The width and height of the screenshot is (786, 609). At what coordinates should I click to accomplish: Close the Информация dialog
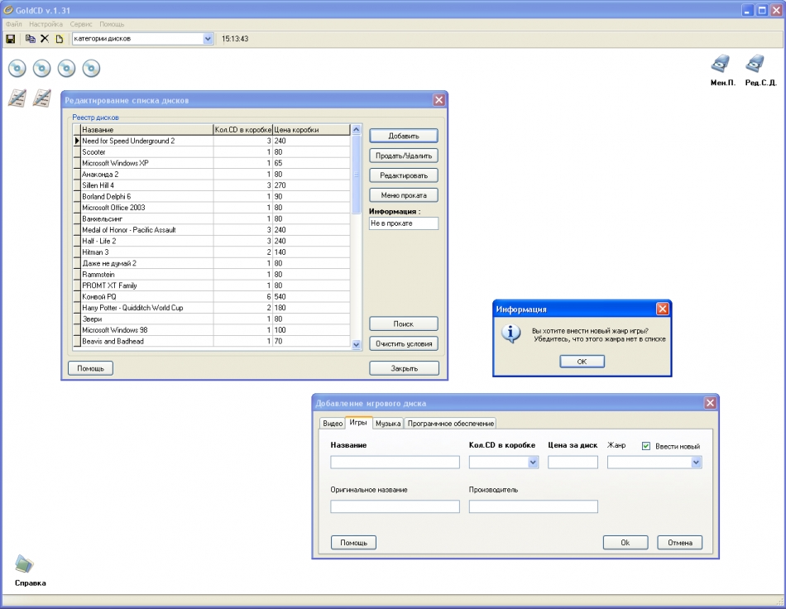pos(662,309)
